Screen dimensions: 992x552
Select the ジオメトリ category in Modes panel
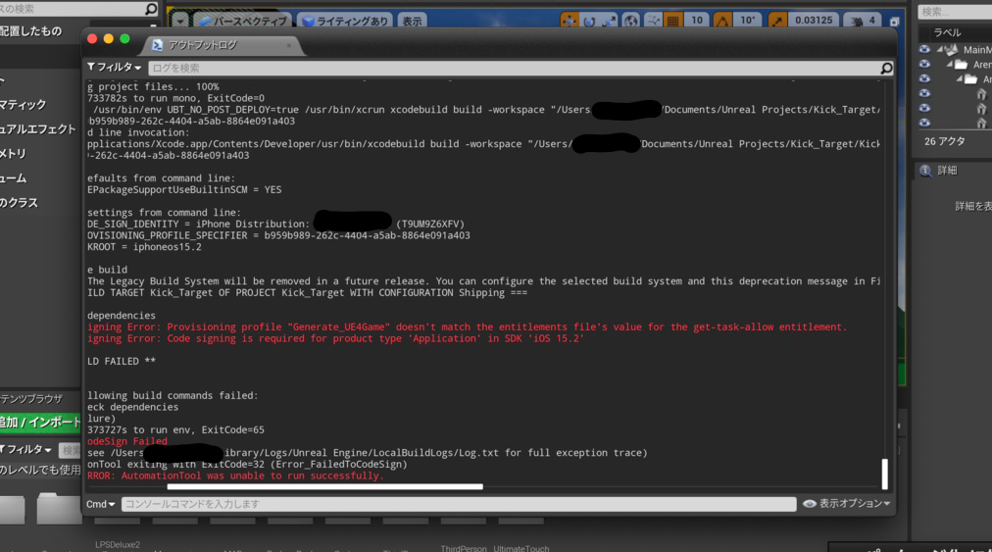click(13, 153)
